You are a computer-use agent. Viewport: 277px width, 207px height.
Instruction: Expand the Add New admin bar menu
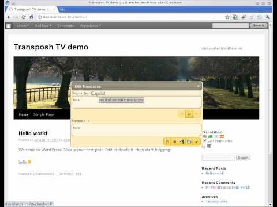[x=43, y=25]
